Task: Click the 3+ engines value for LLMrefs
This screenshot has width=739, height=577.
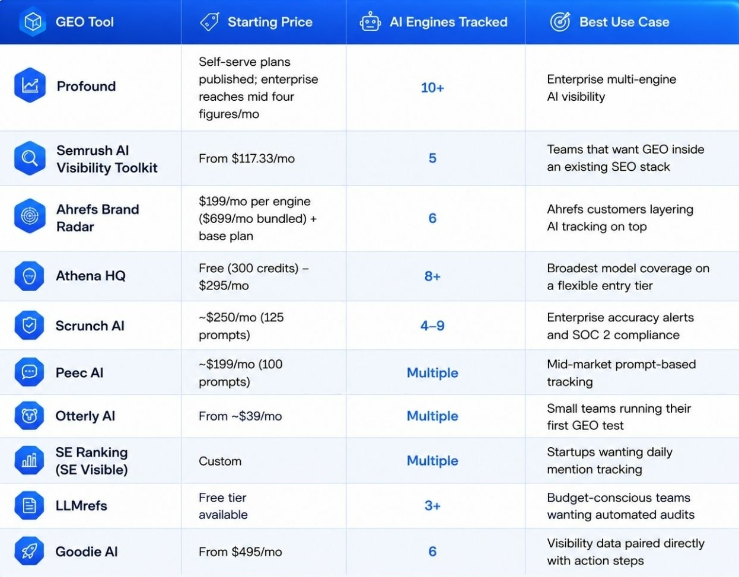Action: click(x=432, y=506)
